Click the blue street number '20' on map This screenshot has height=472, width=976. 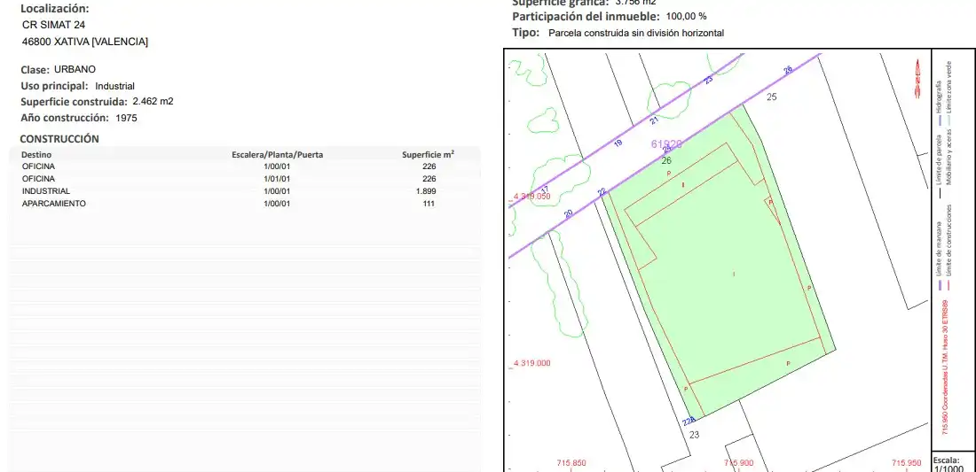click(568, 213)
